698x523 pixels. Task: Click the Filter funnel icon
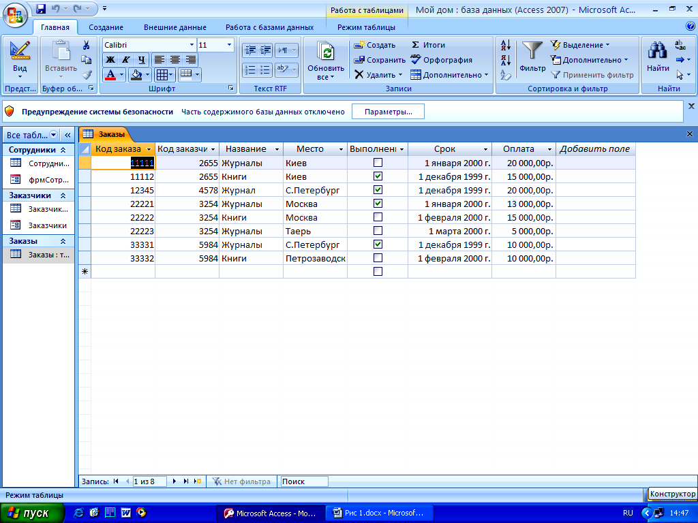[x=532, y=52]
